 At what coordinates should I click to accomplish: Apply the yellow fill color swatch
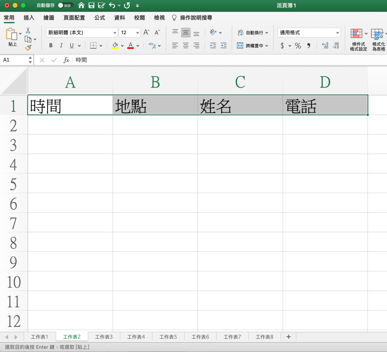(x=115, y=46)
